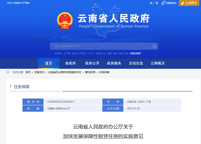Viewport: 201px width, 144px height.
Task: Click the wheelchair accessibility browsing icon
Action: (163, 3)
